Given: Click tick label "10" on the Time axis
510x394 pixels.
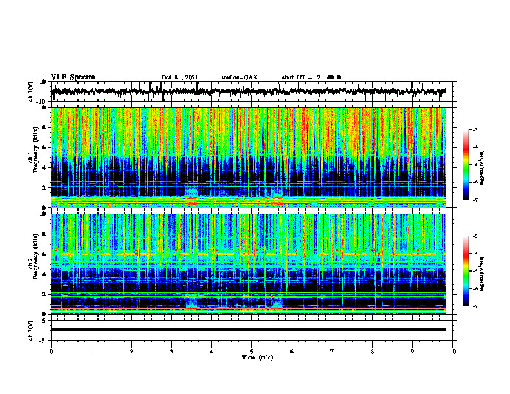Looking at the screenshot, I should click(453, 352).
